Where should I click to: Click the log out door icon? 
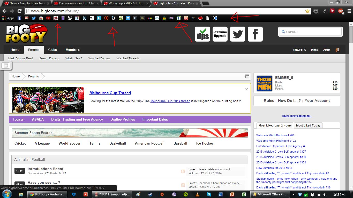pos(337,50)
